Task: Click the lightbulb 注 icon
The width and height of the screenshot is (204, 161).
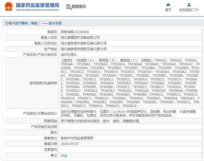Action: pos(52,155)
